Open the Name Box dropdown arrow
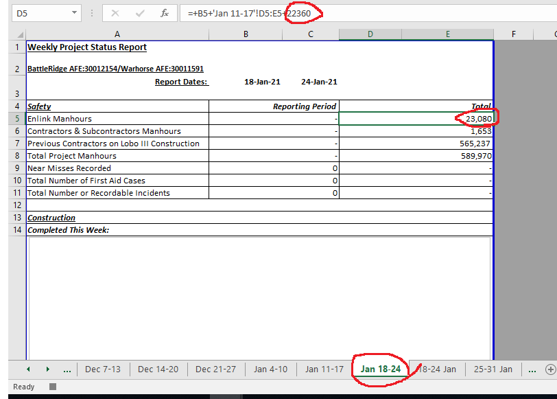 (74, 13)
